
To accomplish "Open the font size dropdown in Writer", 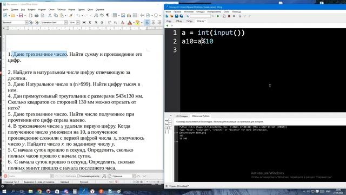I will pyautogui.click(x=78, y=22).
